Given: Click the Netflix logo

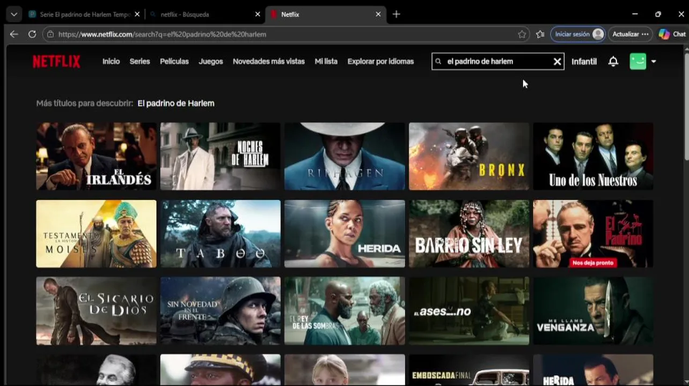Looking at the screenshot, I should (56, 62).
